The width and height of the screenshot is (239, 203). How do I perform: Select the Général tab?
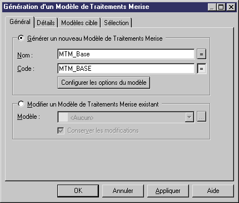pos(20,22)
